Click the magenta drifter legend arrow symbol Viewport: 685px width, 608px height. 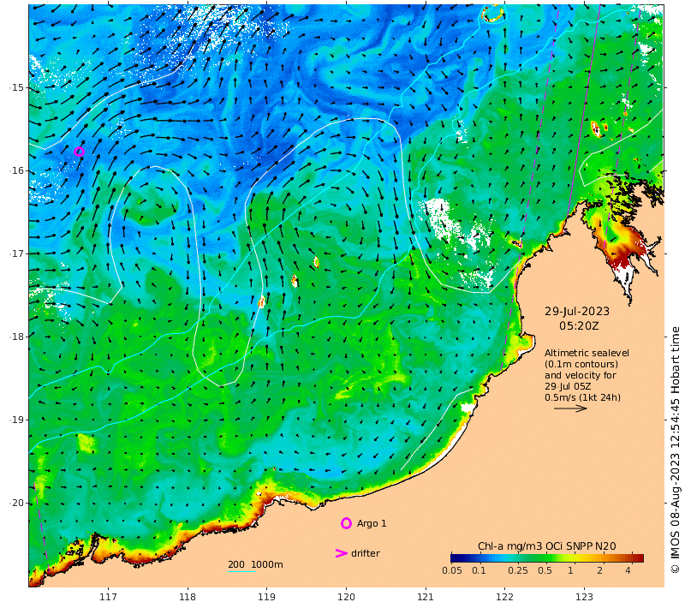point(341,553)
